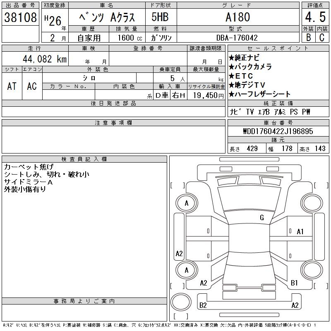The image size is (331, 331).
Task: Click width value 178
Action: (x=287, y=149)
